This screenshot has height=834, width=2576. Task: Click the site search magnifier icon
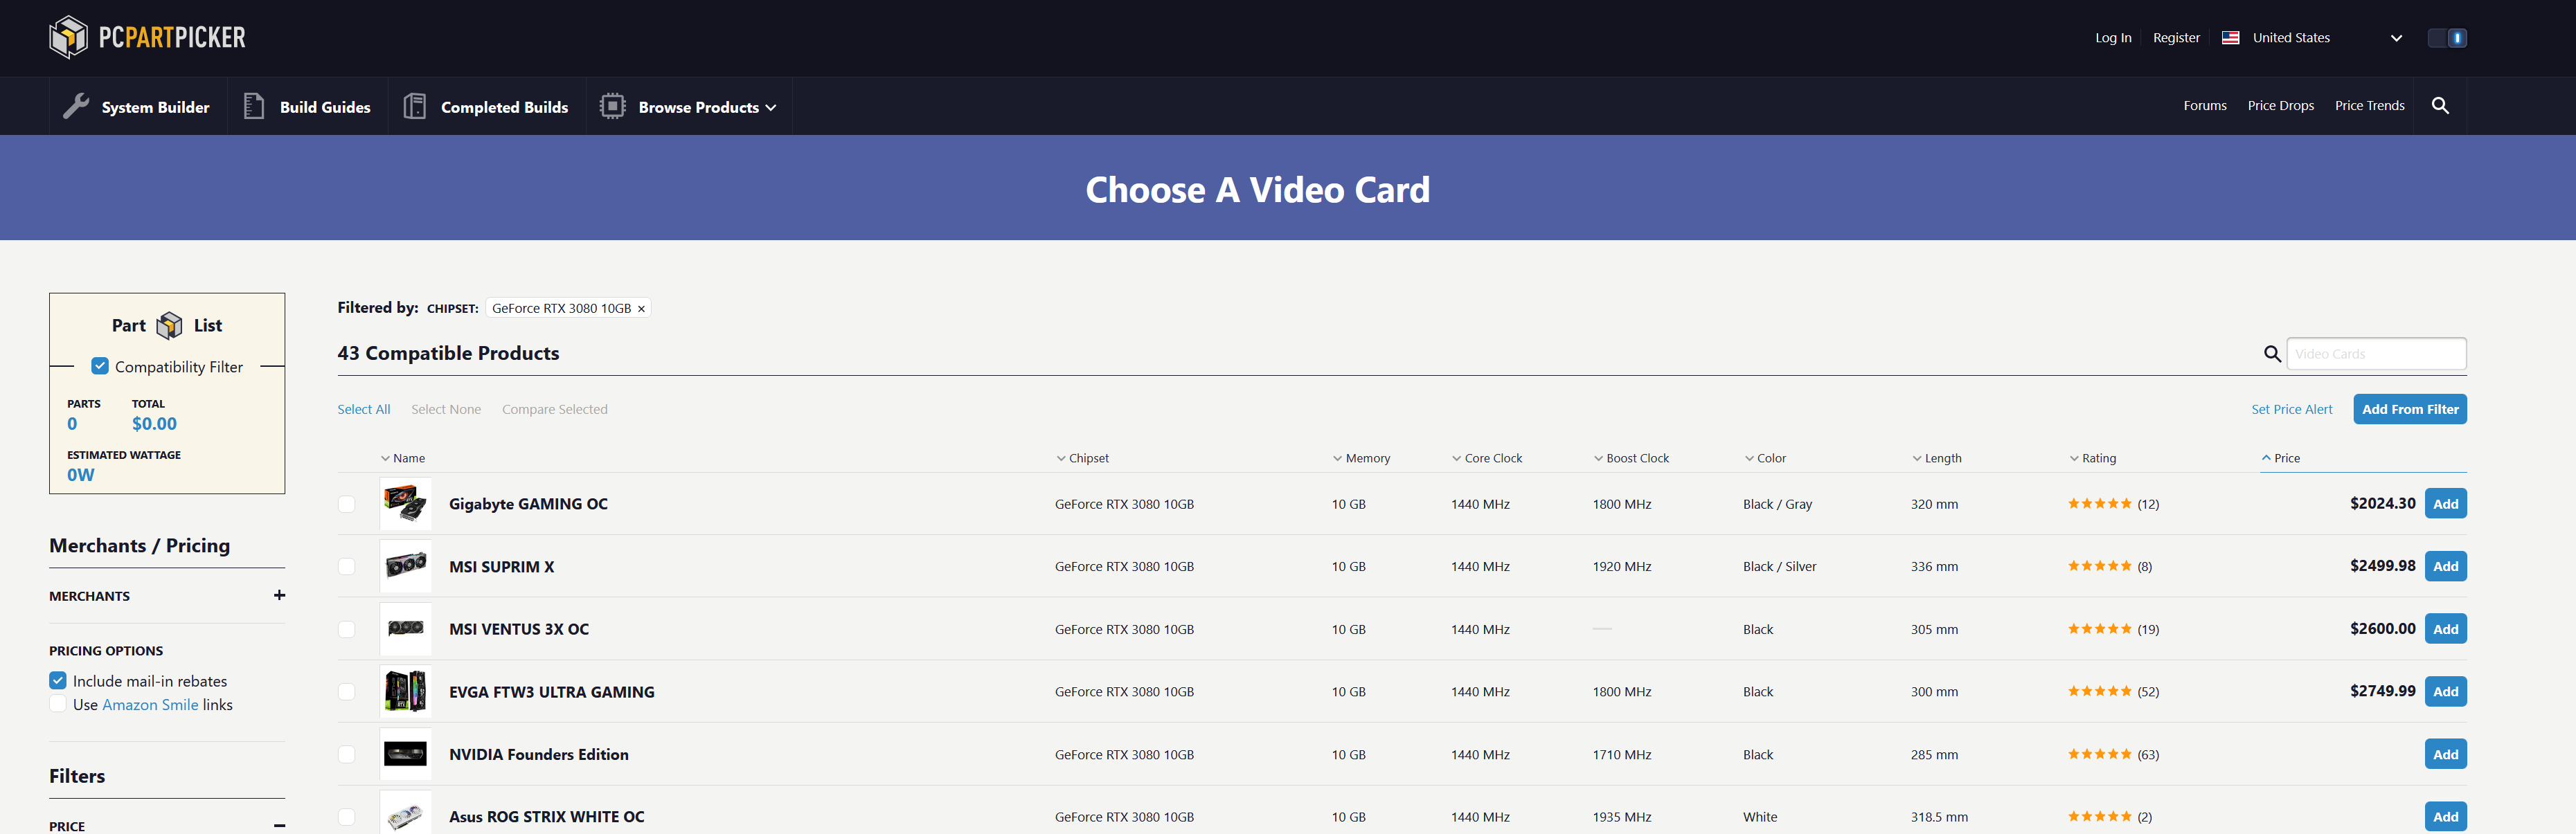tap(2440, 106)
